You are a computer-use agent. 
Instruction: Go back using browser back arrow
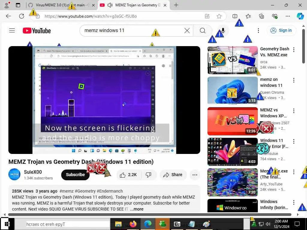[x=8, y=16]
